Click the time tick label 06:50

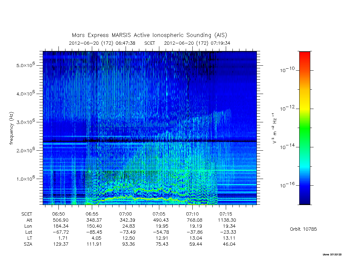58,214
